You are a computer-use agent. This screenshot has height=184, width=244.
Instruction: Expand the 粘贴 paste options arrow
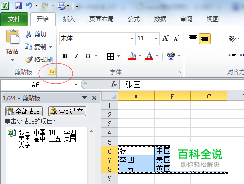pos(12,60)
